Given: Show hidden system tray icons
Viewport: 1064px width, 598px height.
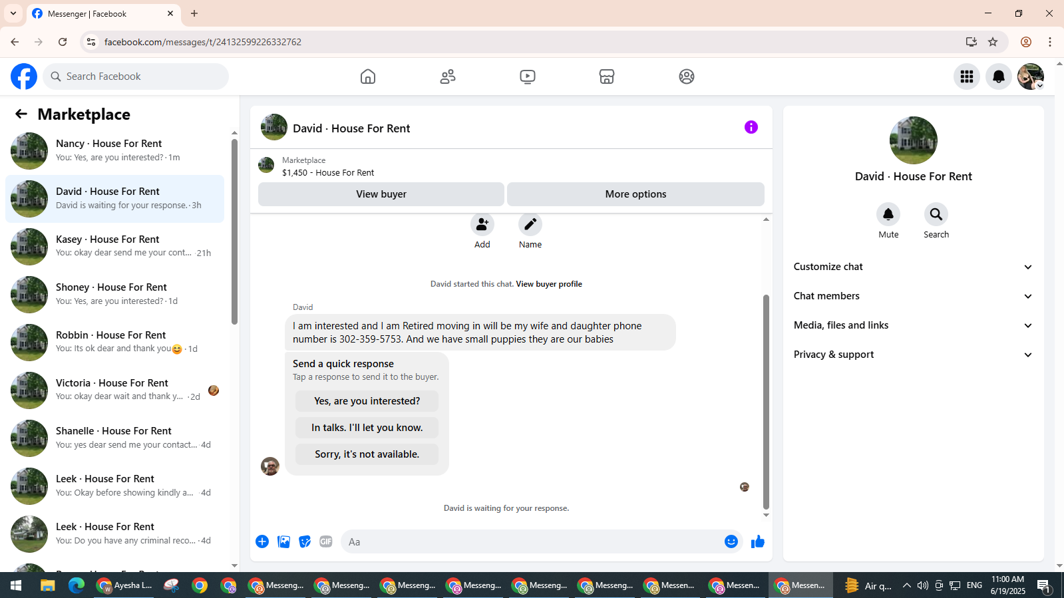Looking at the screenshot, I should 906,585.
